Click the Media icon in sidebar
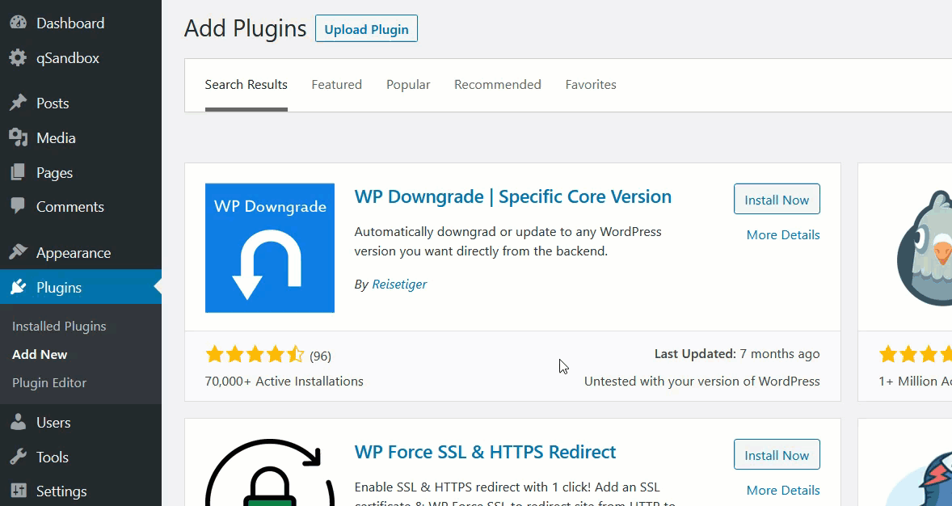This screenshot has height=506, width=952. coord(19,138)
